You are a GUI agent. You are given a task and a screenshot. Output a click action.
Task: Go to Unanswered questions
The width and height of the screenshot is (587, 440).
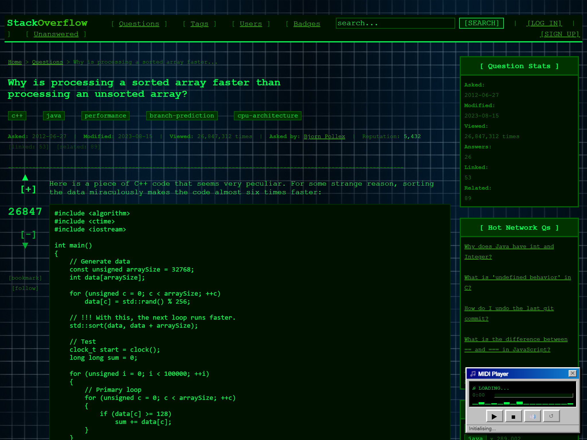coord(56,34)
